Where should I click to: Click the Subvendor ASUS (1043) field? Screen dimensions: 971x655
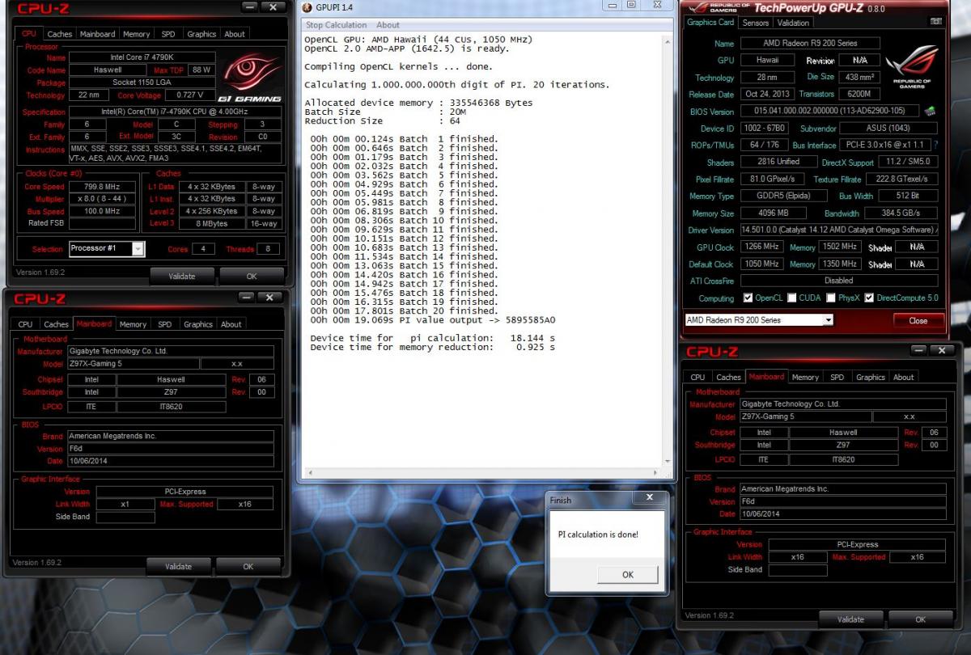coord(889,129)
